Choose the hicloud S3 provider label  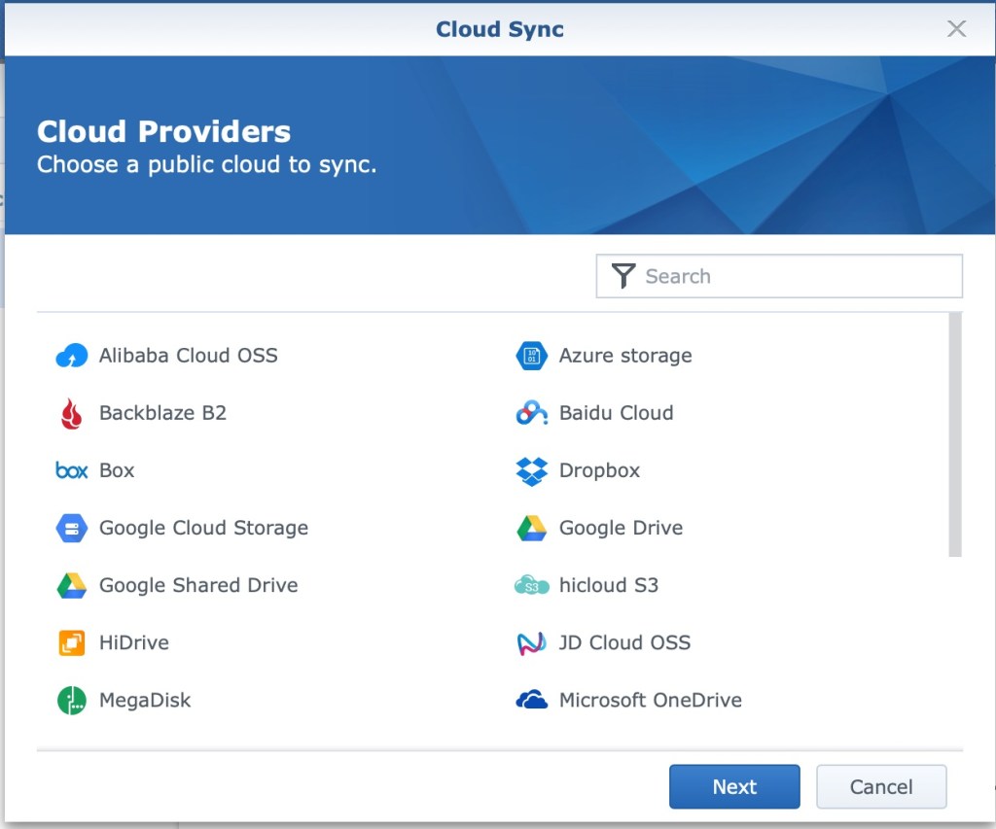point(609,585)
